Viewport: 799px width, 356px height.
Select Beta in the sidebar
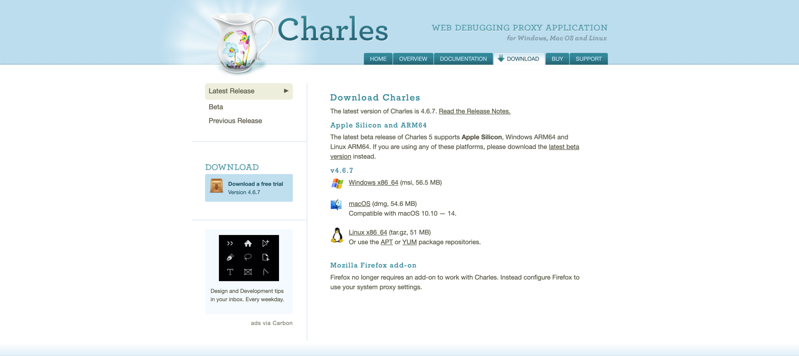click(x=216, y=107)
